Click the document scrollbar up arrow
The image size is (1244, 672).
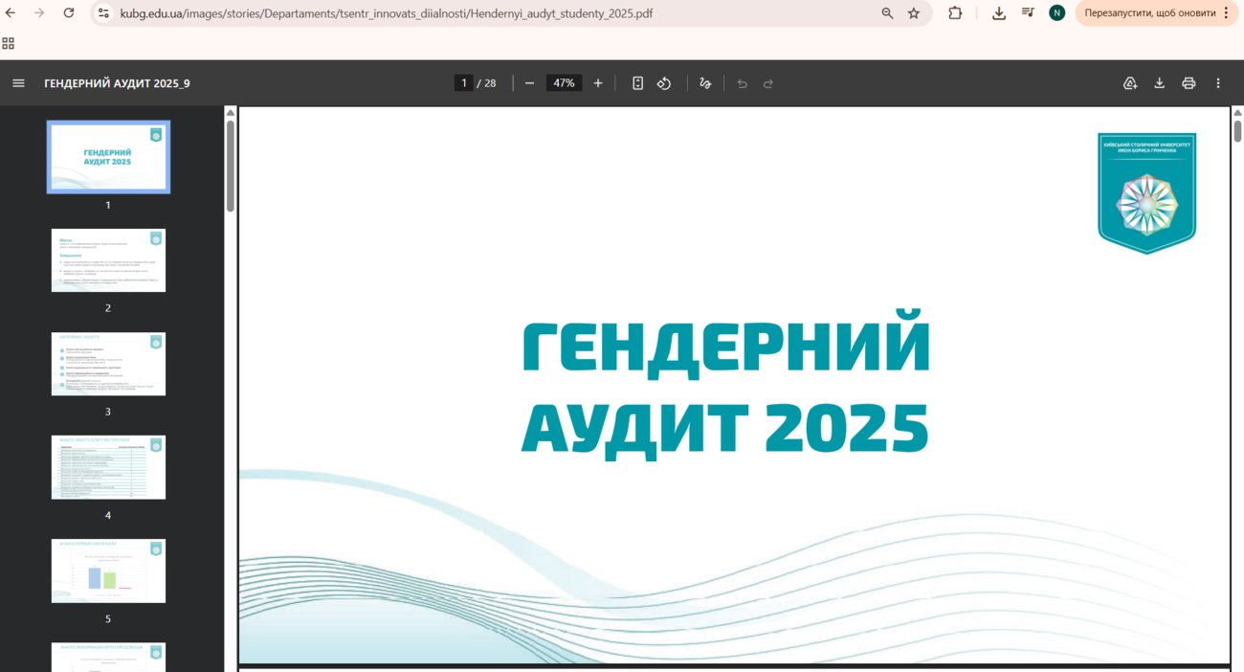[x=1237, y=112]
